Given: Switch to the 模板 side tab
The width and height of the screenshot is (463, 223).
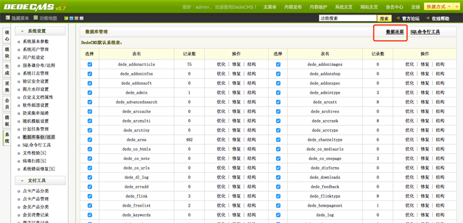Looking at the screenshot, I should coord(7,121).
